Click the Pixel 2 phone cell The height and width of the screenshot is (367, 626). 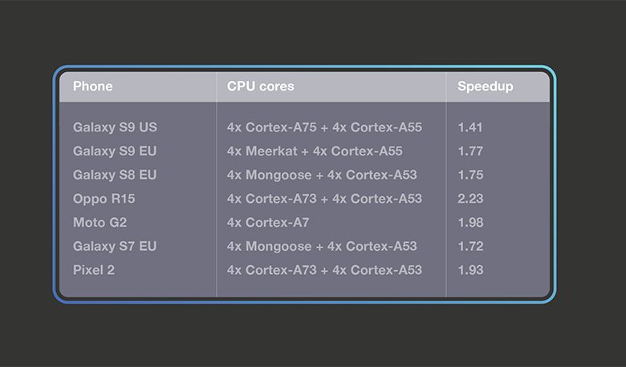(x=94, y=270)
